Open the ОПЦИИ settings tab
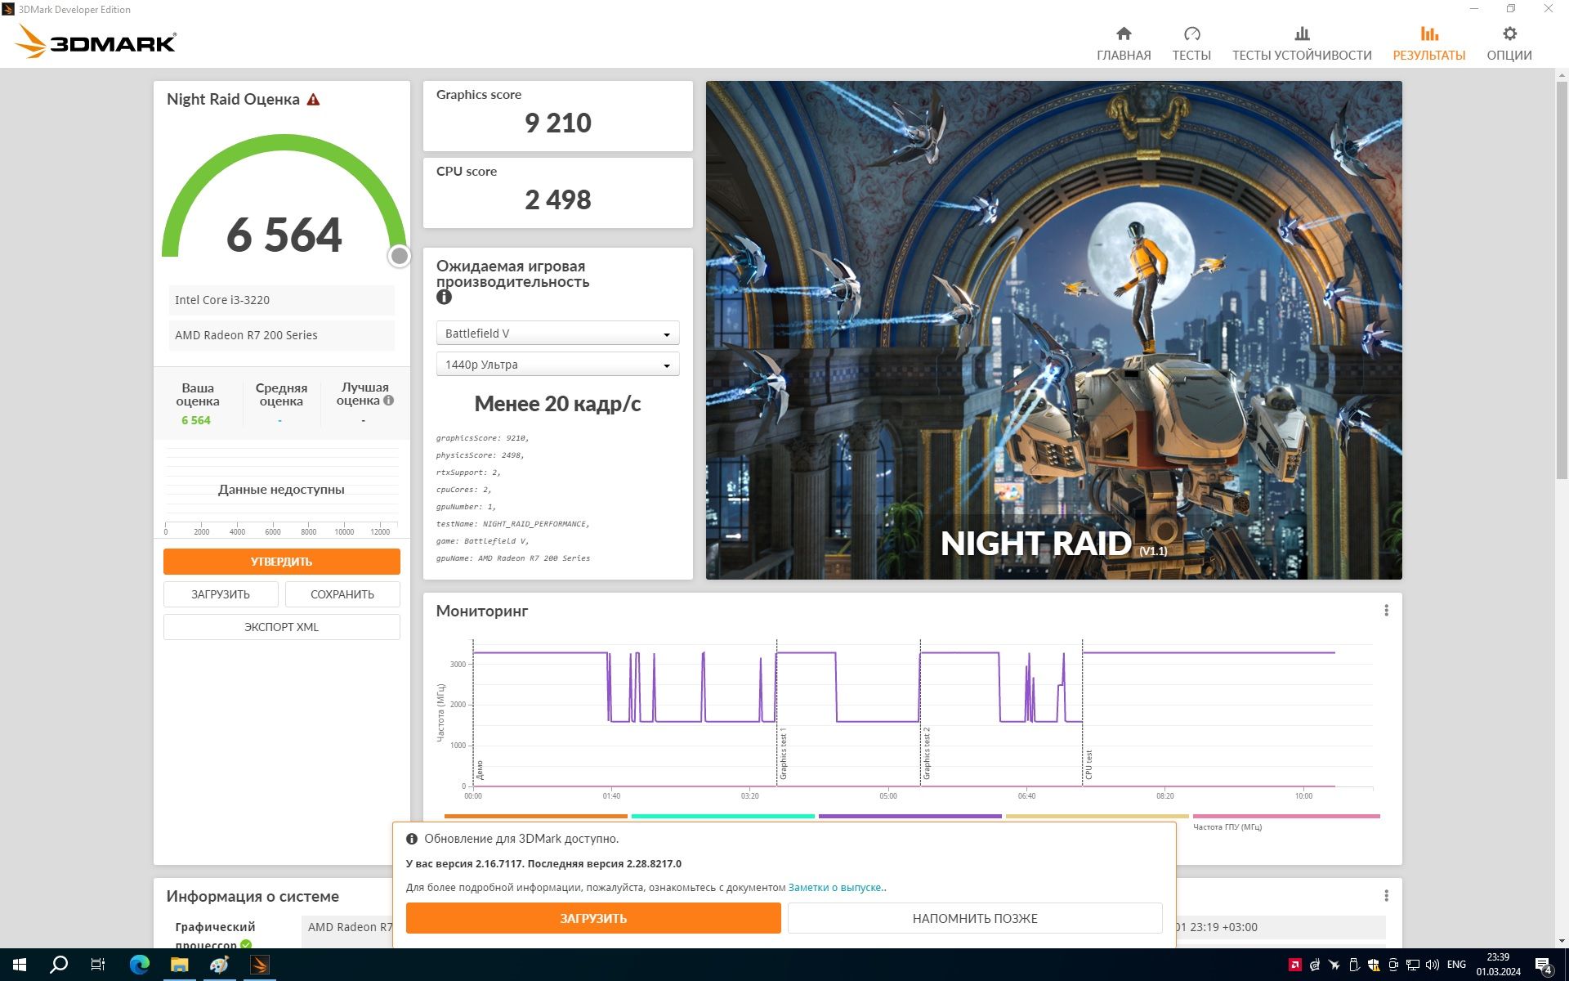 (x=1509, y=43)
